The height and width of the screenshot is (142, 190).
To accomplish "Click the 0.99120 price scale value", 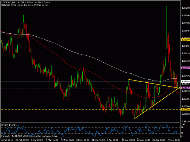I will pos(185,121).
